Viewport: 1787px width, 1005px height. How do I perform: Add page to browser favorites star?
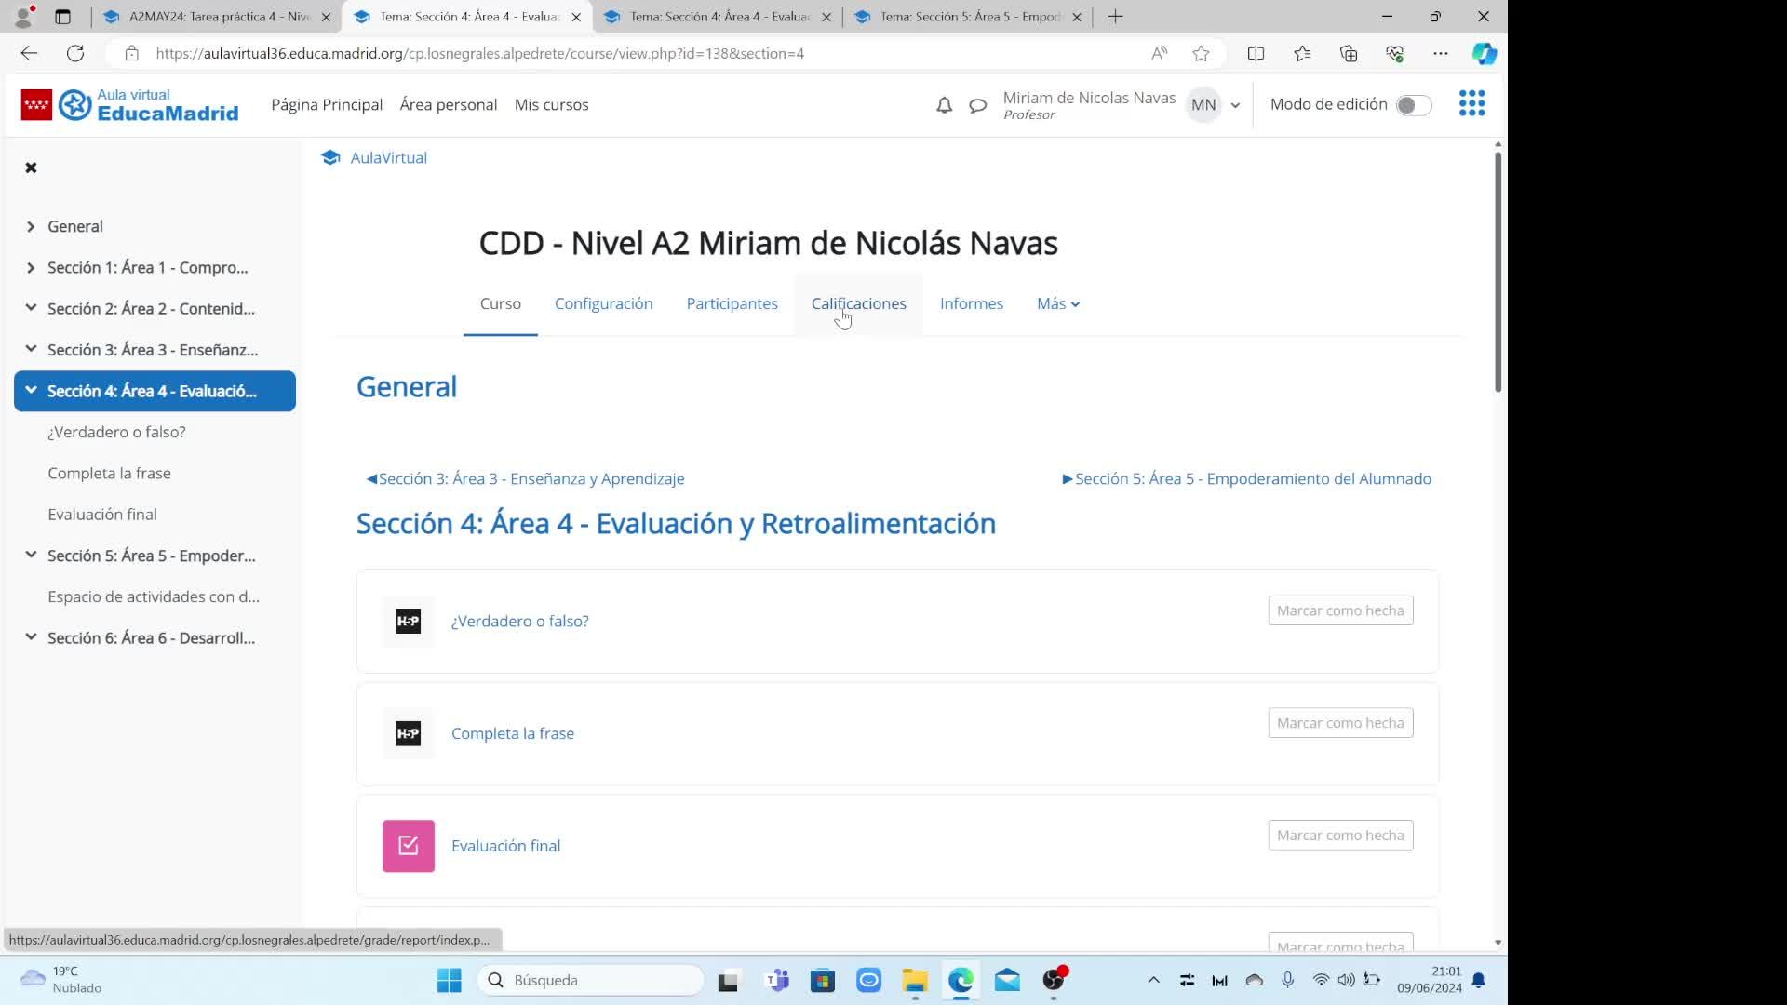point(1201,54)
